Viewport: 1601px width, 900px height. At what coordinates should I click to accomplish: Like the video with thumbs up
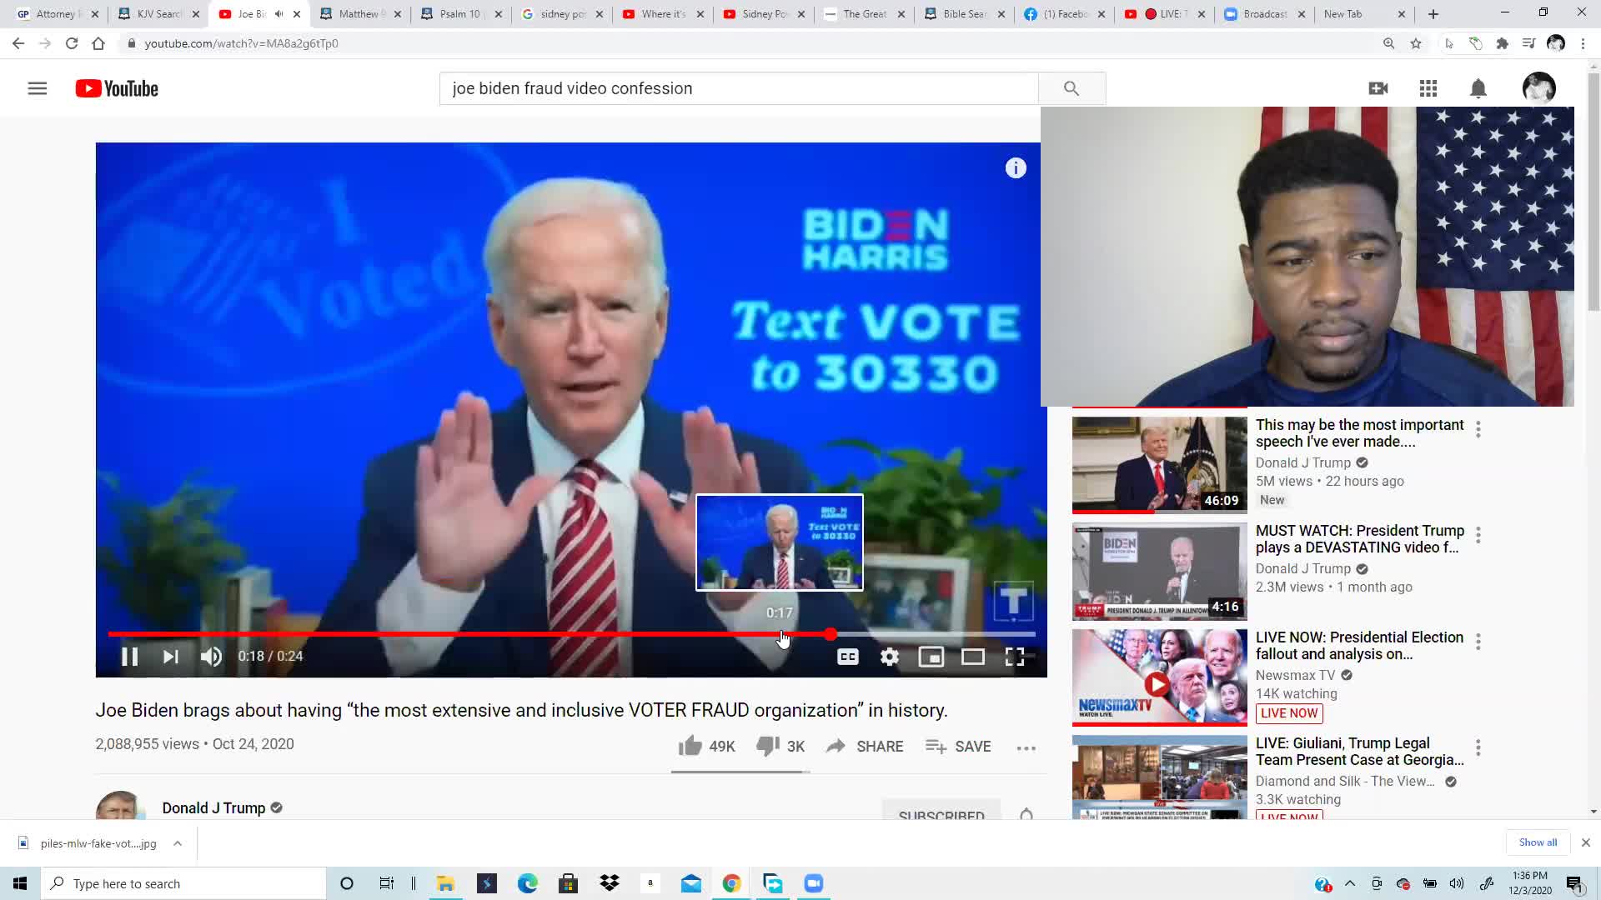click(690, 746)
